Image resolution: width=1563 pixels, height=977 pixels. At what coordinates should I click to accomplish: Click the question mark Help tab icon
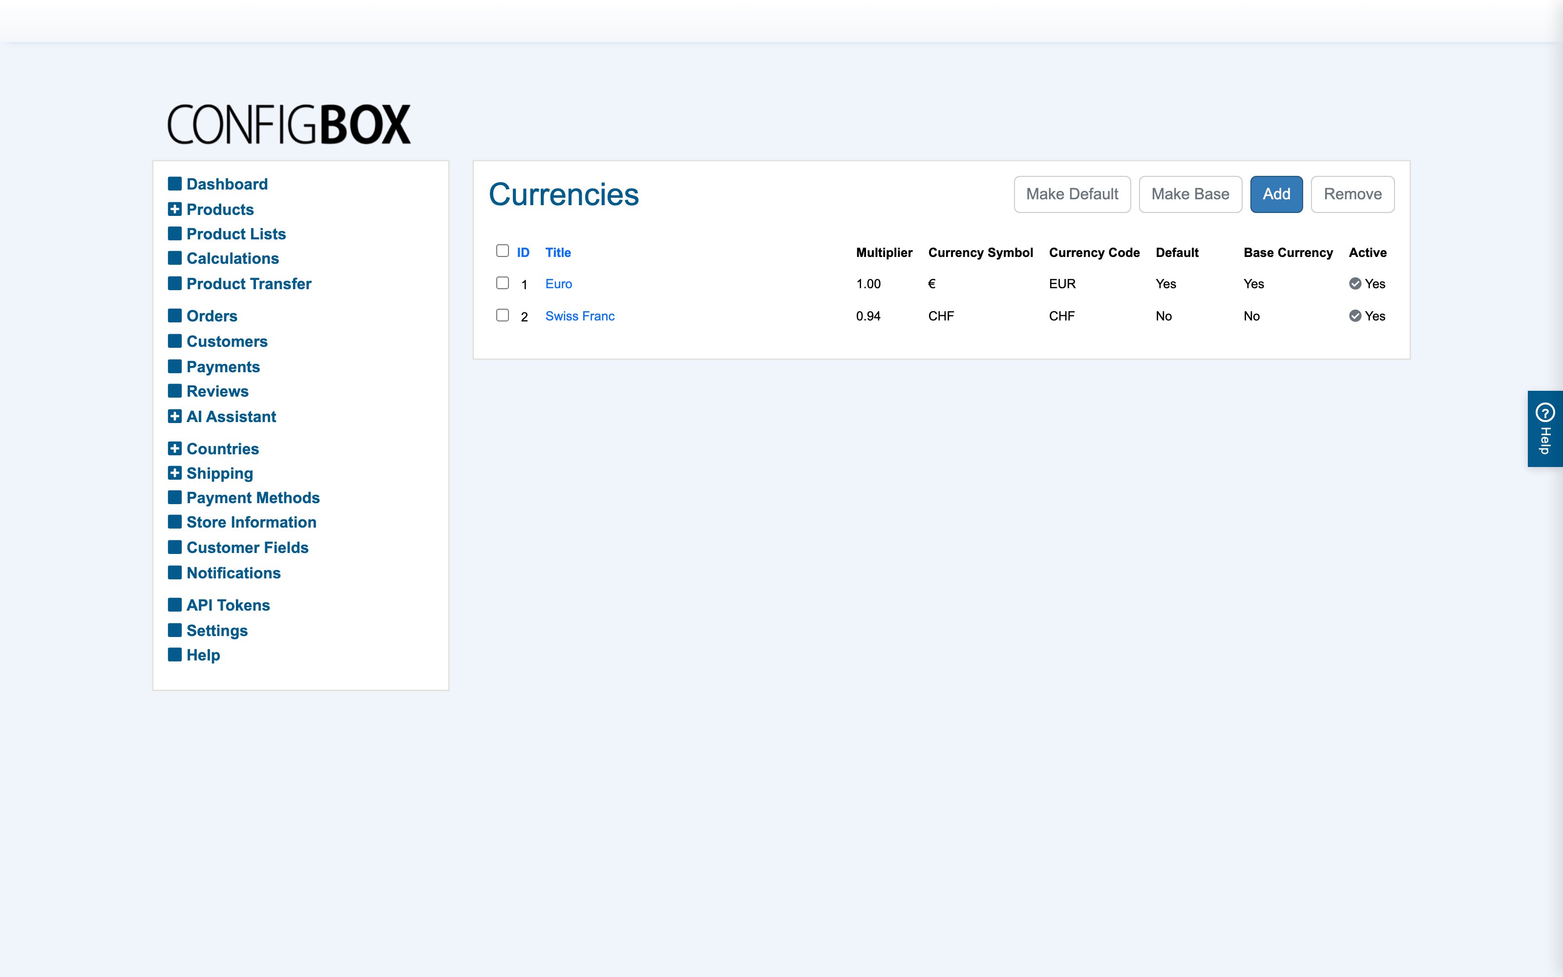click(x=1545, y=412)
